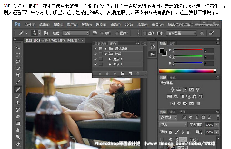Switch to the 通道 tab
231x149 pixels.
pos(172,112)
